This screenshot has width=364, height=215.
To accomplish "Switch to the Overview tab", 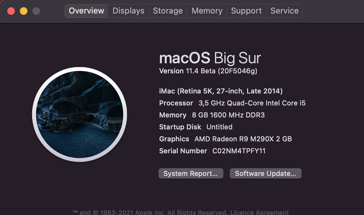I will tap(86, 11).
